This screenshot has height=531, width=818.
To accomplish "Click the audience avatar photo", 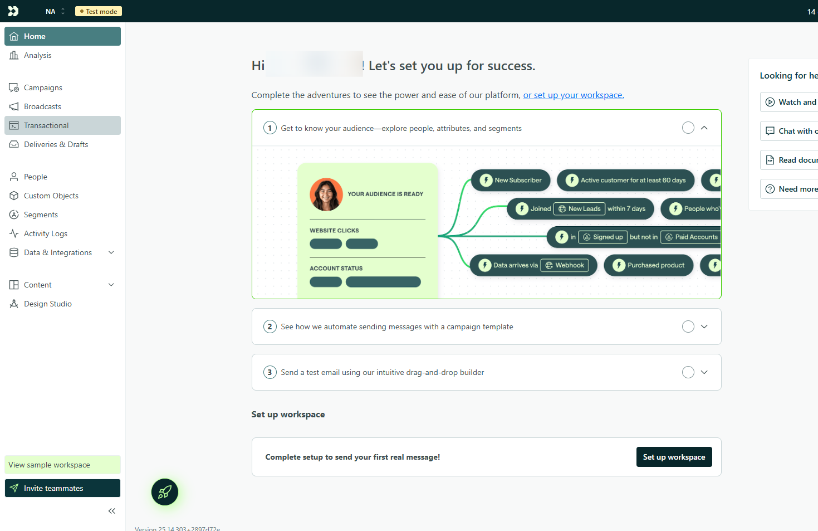I will [326, 194].
